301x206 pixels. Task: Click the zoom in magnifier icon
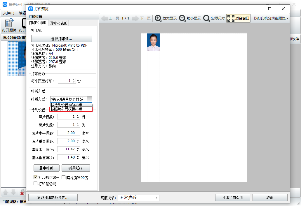(158, 18)
